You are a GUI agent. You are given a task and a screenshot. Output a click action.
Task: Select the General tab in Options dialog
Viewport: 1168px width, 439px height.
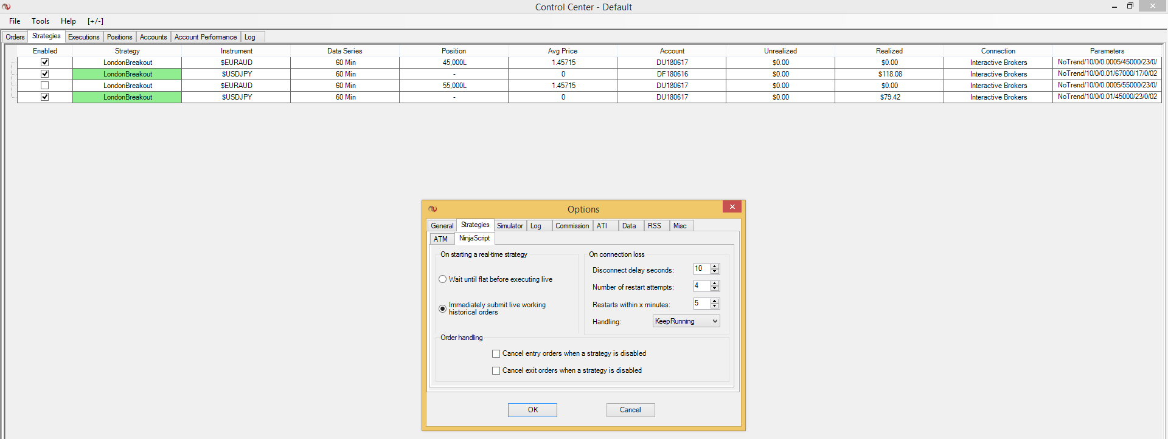click(x=442, y=226)
